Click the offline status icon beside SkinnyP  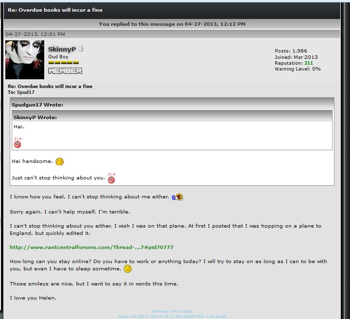point(81,49)
